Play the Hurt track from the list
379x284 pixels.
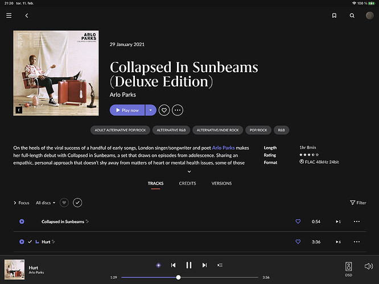22,242
